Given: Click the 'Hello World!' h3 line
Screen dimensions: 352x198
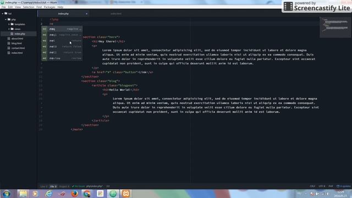Looking at the screenshot, I should [x=120, y=90].
